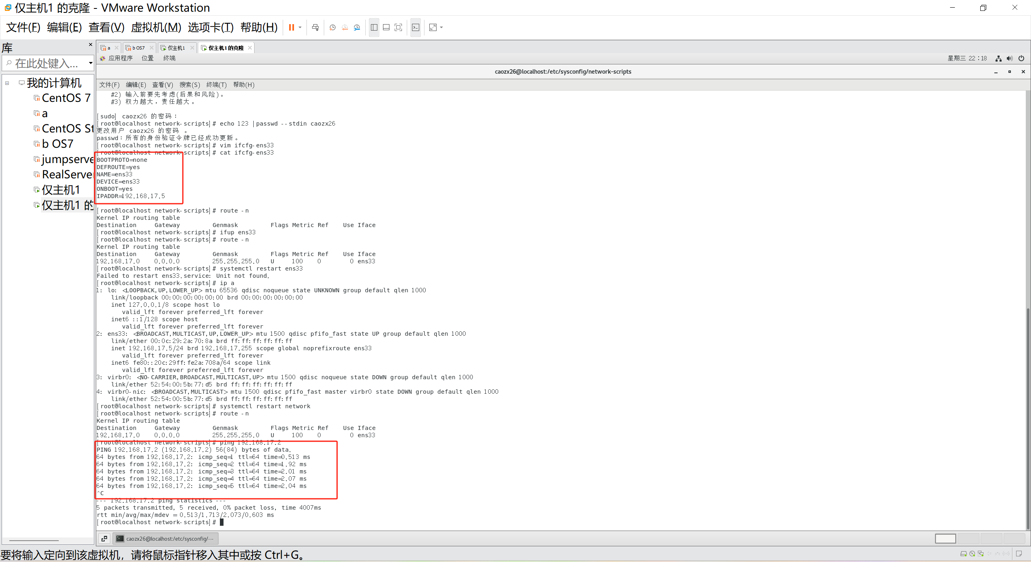Image resolution: width=1031 pixels, height=562 pixels.
Task: Toggle the console view button
Action: coord(416,27)
